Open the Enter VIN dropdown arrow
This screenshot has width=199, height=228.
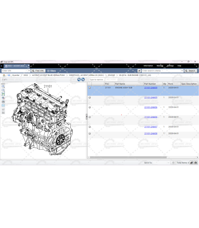(x=29, y=71)
